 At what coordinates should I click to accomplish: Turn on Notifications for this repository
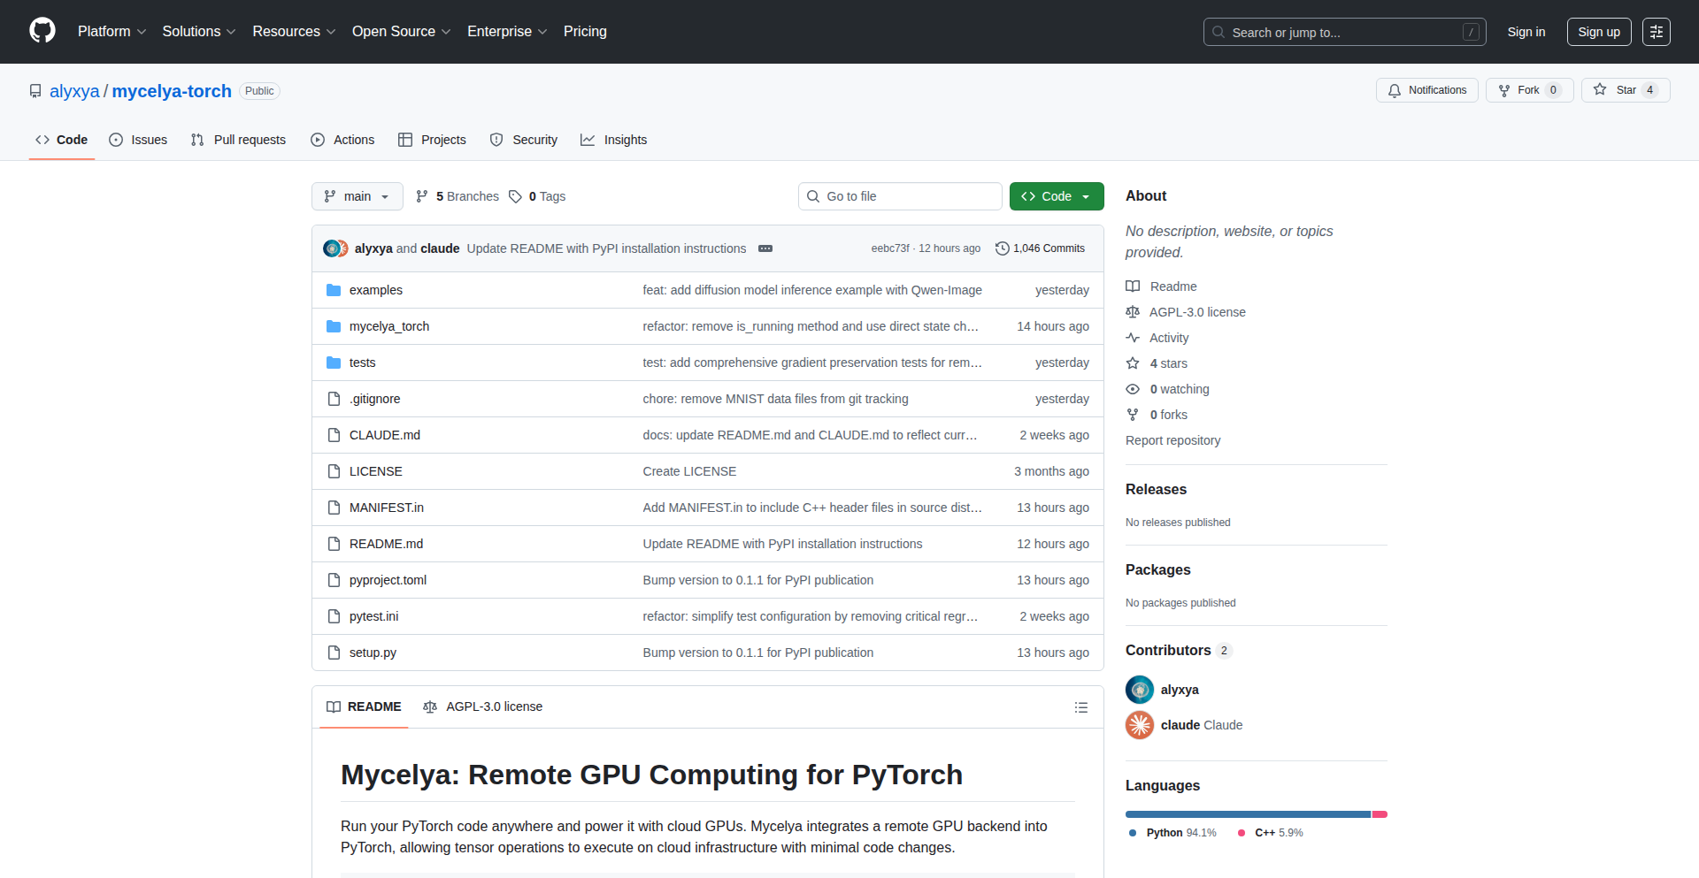click(1426, 90)
